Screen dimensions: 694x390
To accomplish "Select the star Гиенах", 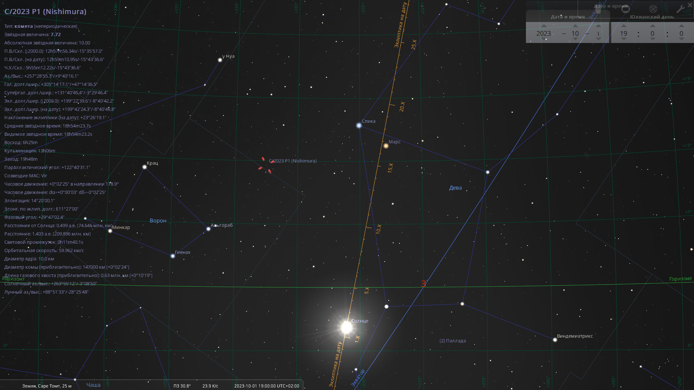I will coord(173,256).
